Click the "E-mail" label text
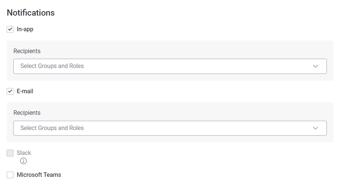 (x=25, y=91)
